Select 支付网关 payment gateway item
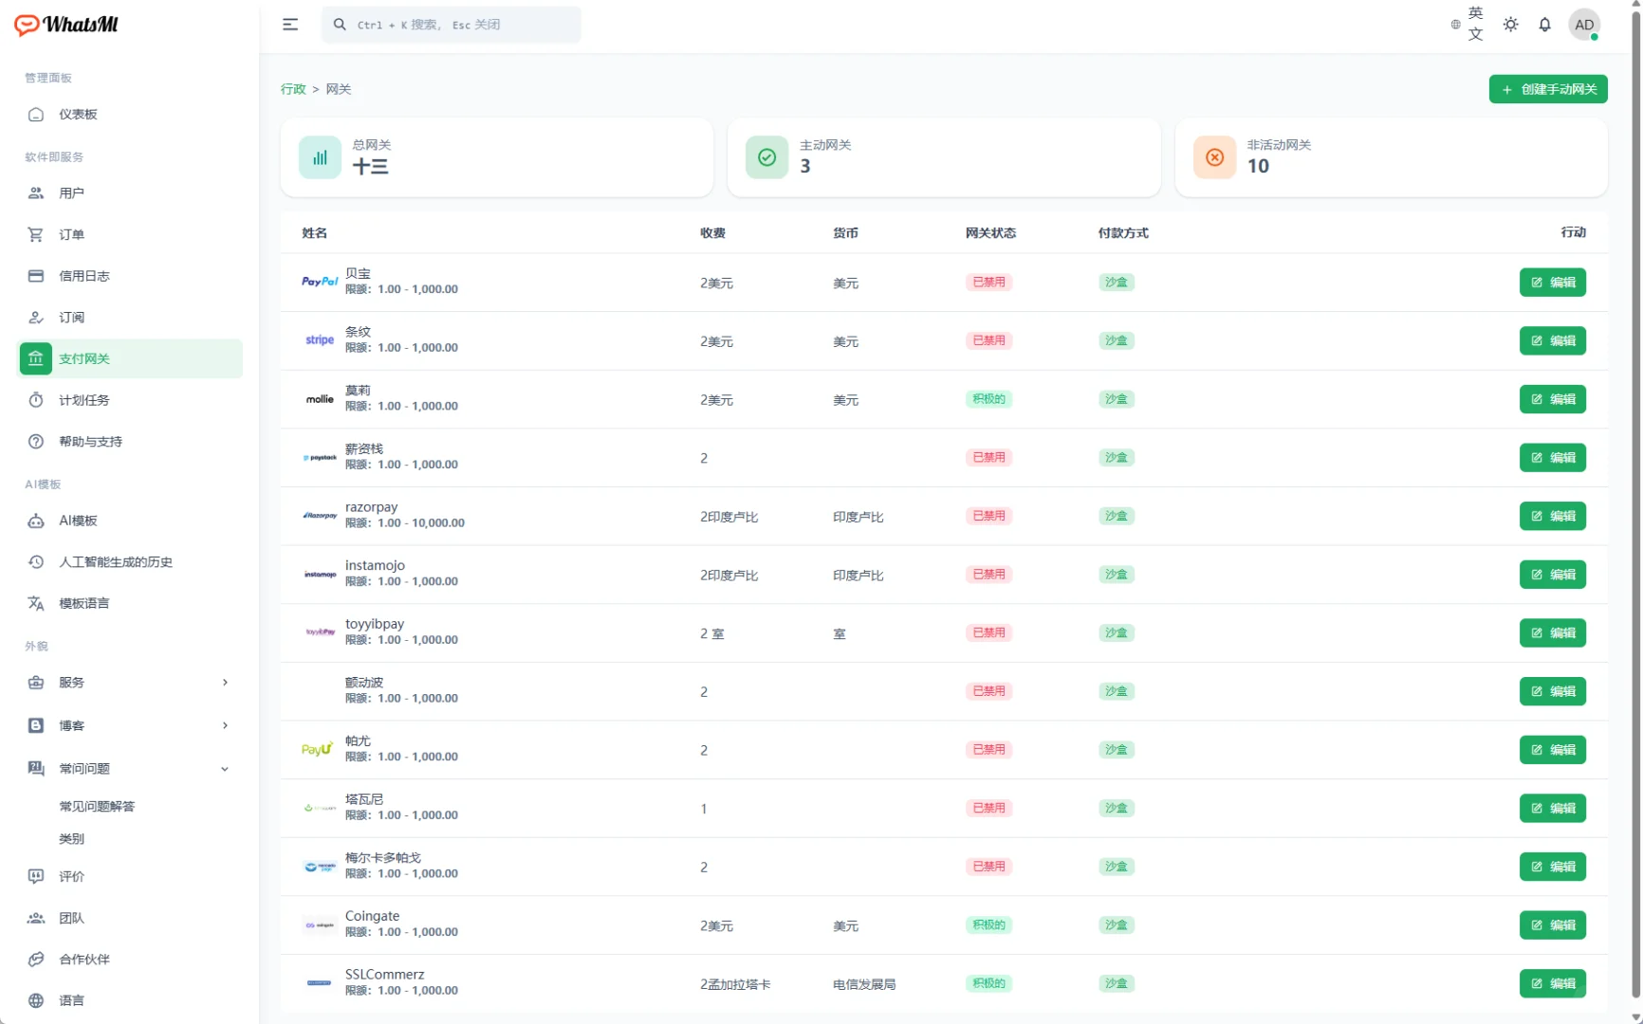 pos(130,358)
